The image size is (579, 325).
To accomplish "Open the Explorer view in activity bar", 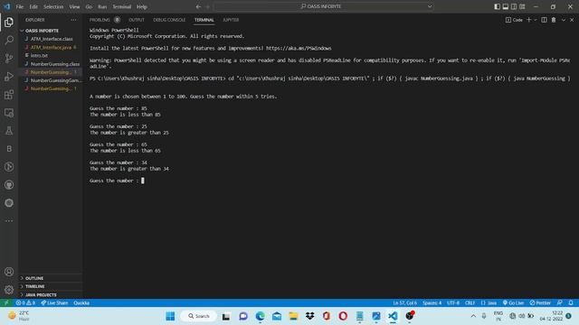I will tap(9, 23).
